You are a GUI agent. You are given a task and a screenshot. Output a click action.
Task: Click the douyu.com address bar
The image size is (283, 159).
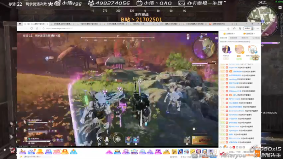pyautogui.click(x=134, y=29)
